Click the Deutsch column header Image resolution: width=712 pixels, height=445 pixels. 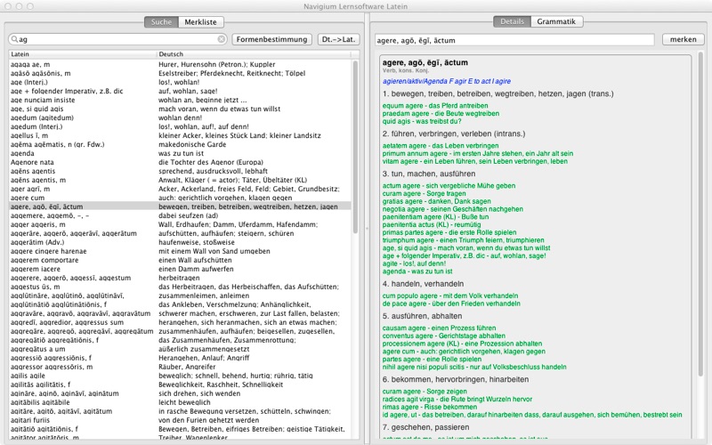[254, 54]
